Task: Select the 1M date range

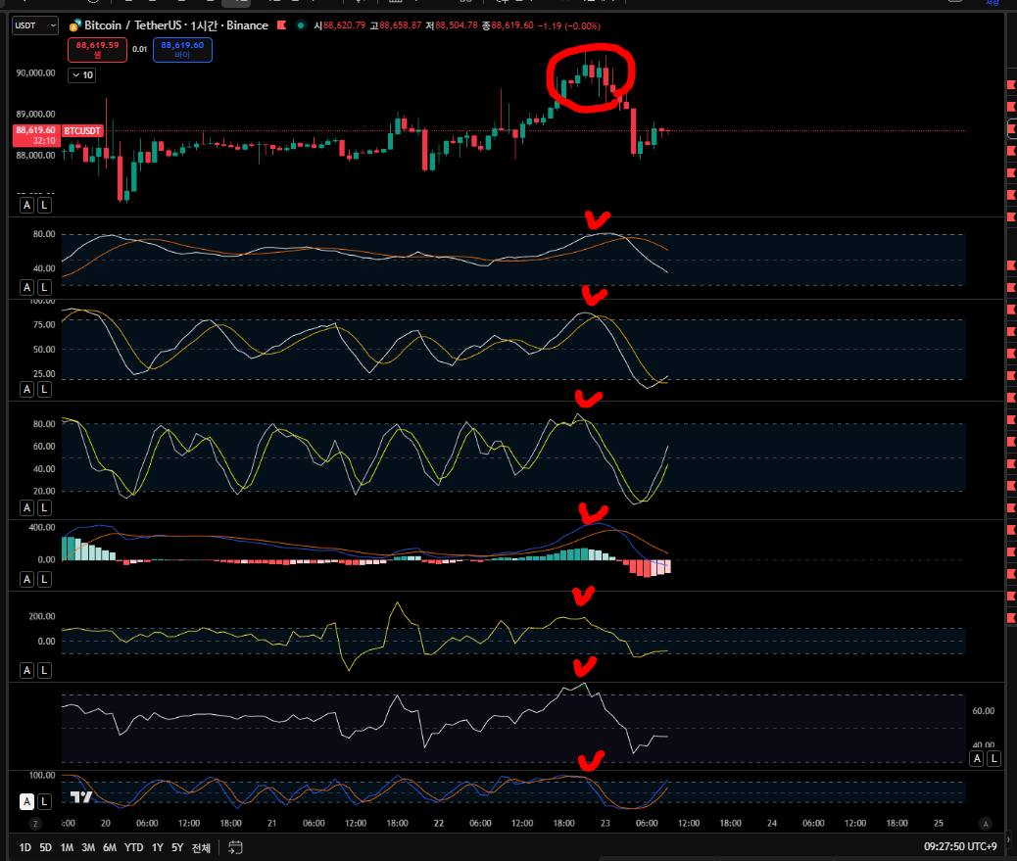Action: 67,847
